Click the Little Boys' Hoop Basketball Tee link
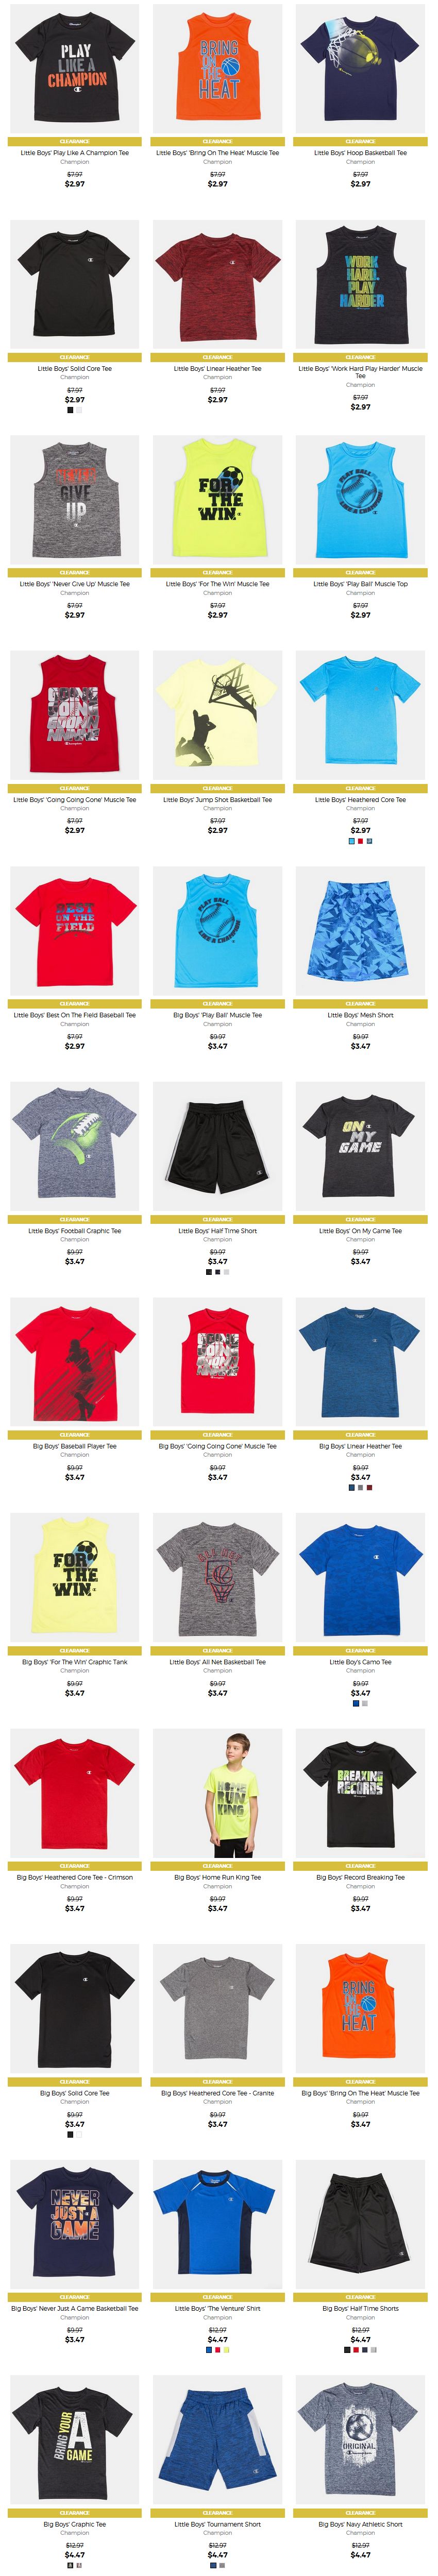The height and width of the screenshot is (2576, 438). pyautogui.click(x=360, y=153)
